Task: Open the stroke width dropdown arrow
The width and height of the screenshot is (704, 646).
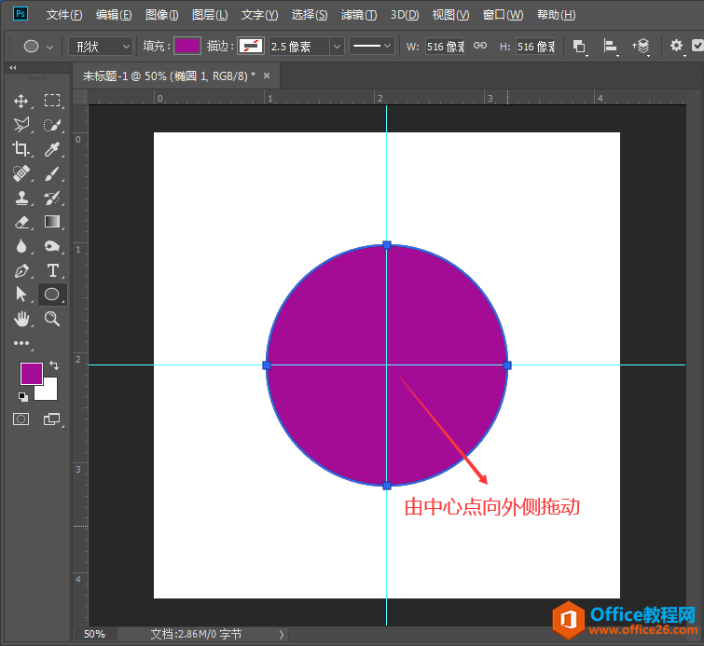Action: pyautogui.click(x=337, y=47)
